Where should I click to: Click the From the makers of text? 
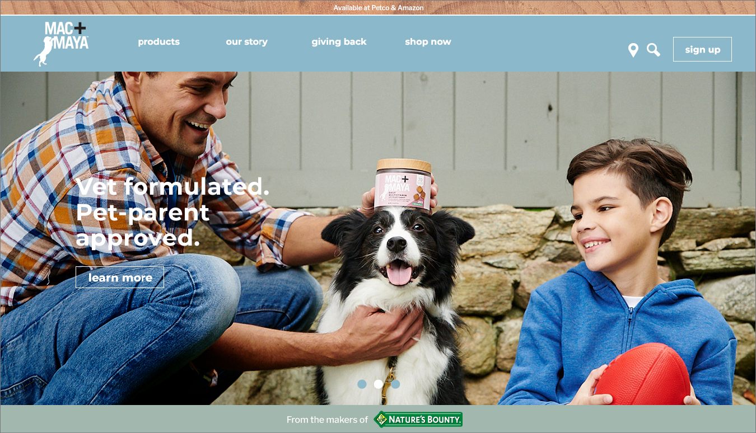(x=328, y=420)
